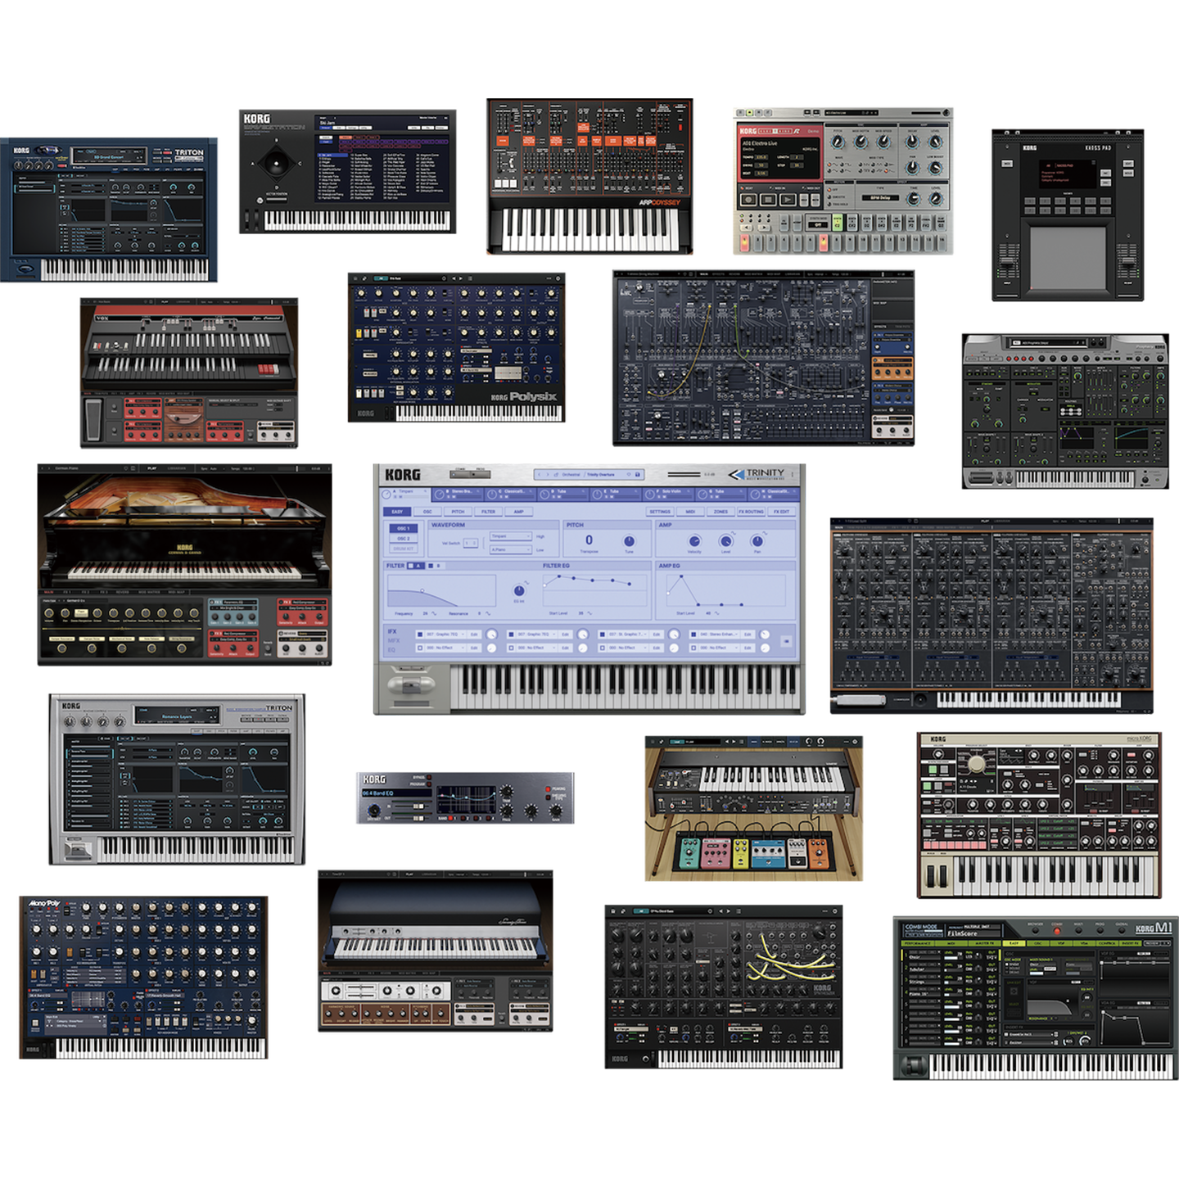Click the knob on Trinity timbre A Timpani
Viewport: 1179px width, 1179px height.
click(386, 495)
